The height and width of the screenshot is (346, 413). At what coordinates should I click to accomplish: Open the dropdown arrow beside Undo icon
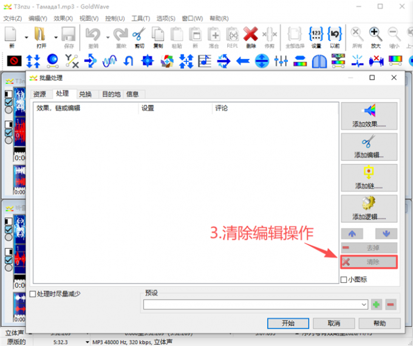108,38
